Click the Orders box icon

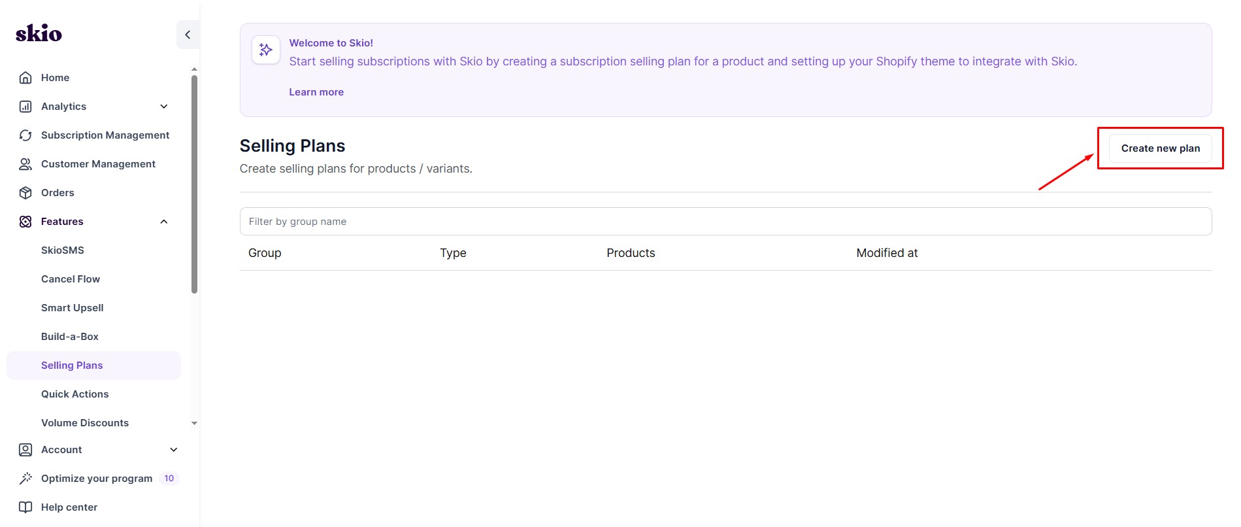(x=25, y=193)
